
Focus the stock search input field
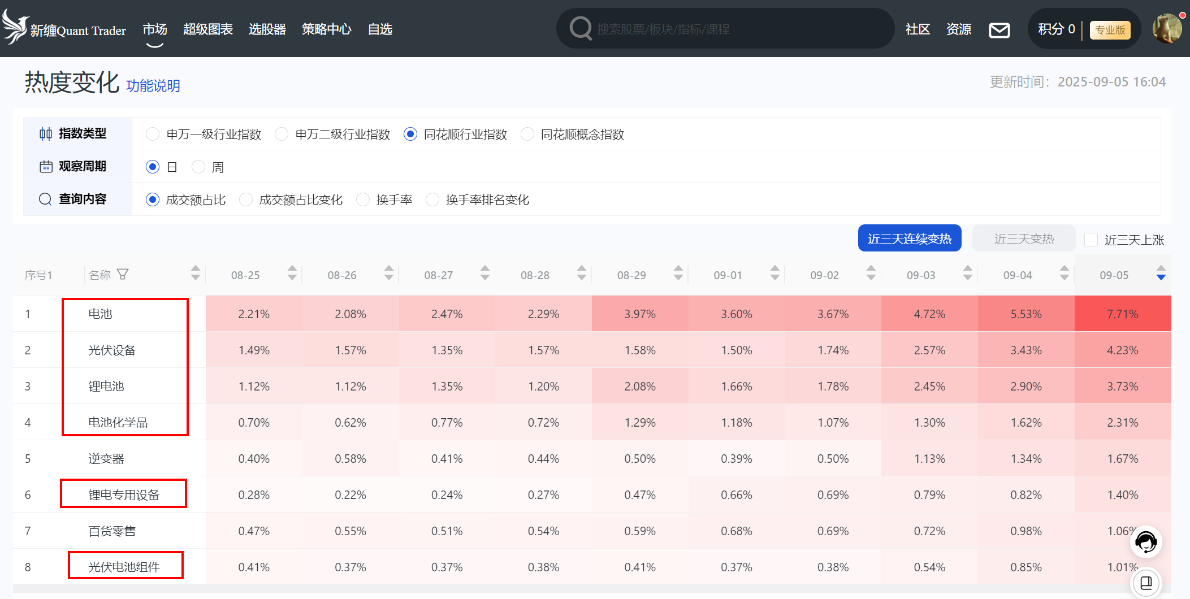coord(735,29)
